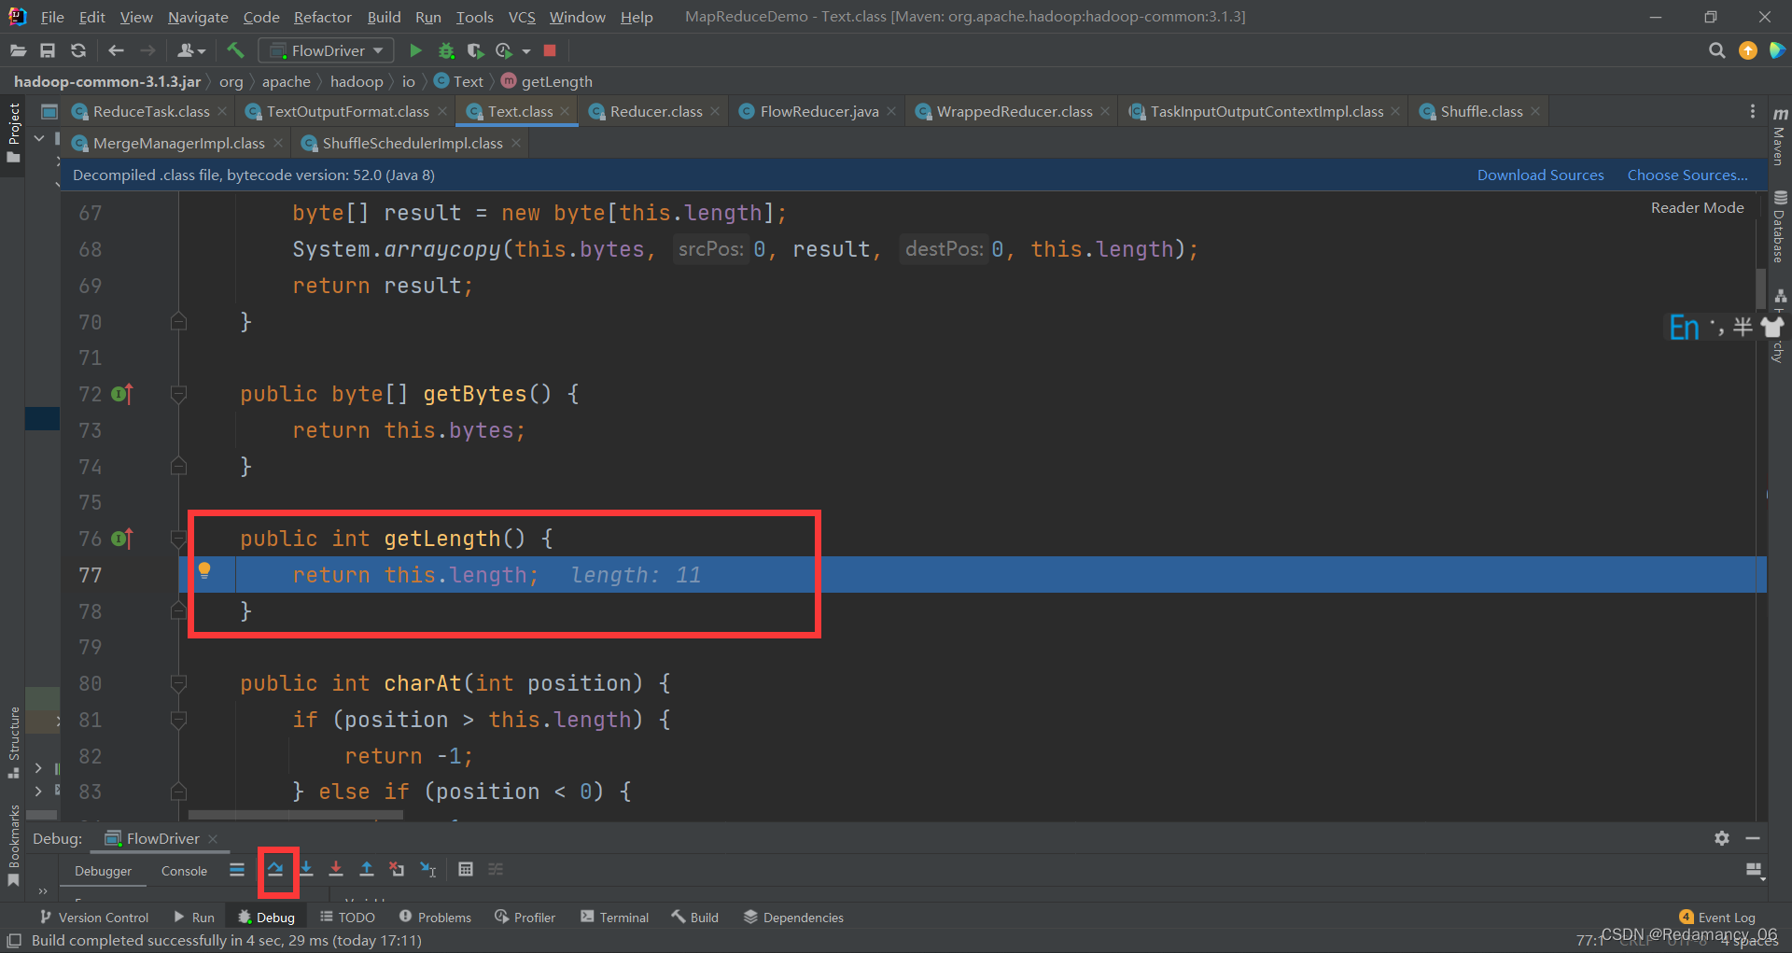Switch to the FlowReducer.java tab
1792x953 pixels.
[x=819, y=112]
